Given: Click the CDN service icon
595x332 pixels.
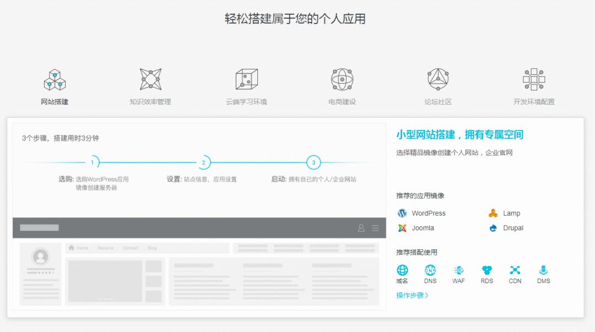Looking at the screenshot, I should click(x=515, y=271).
